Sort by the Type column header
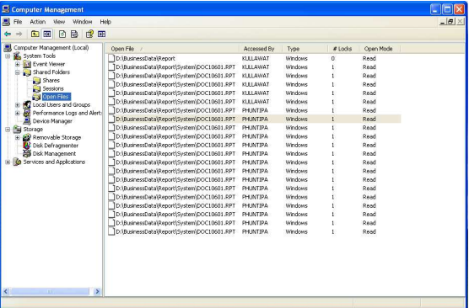The height and width of the screenshot is (308, 469). (305, 49)
